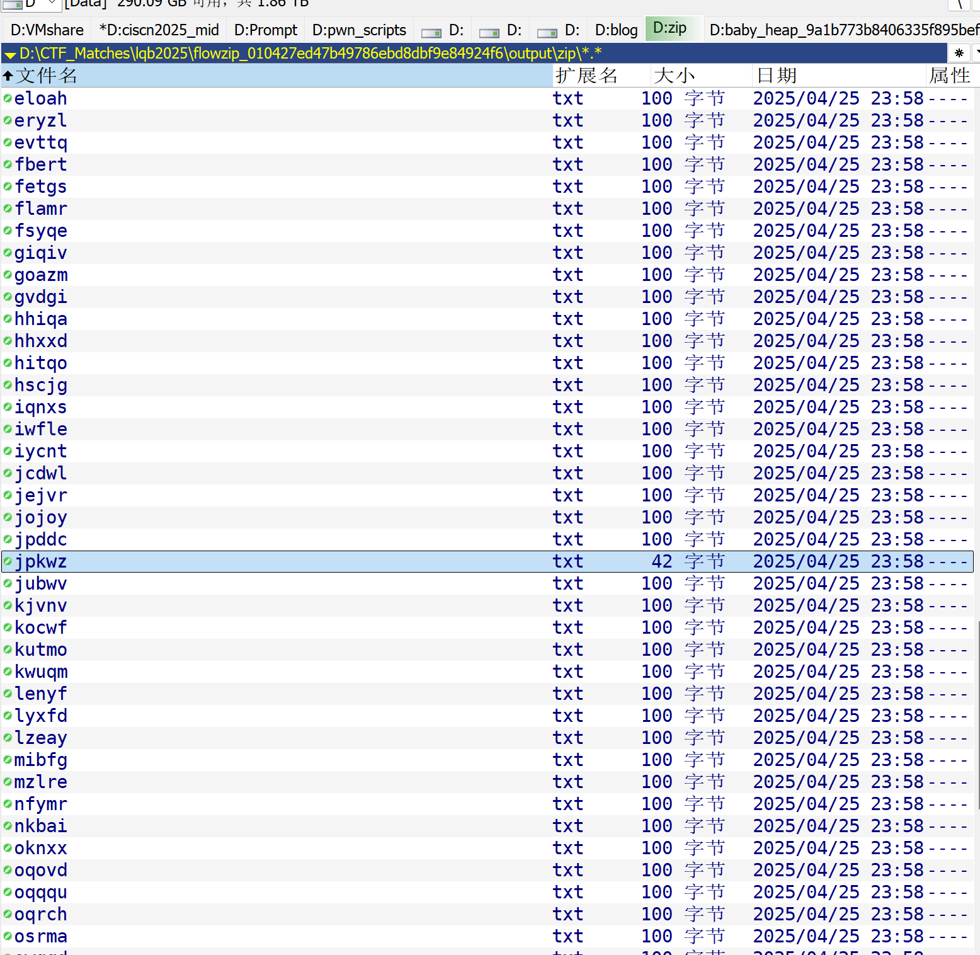Image resolution: width=980 pixels, height=955 pixels.
Task: Click the backslash root directory button
Action: (960, 4)
